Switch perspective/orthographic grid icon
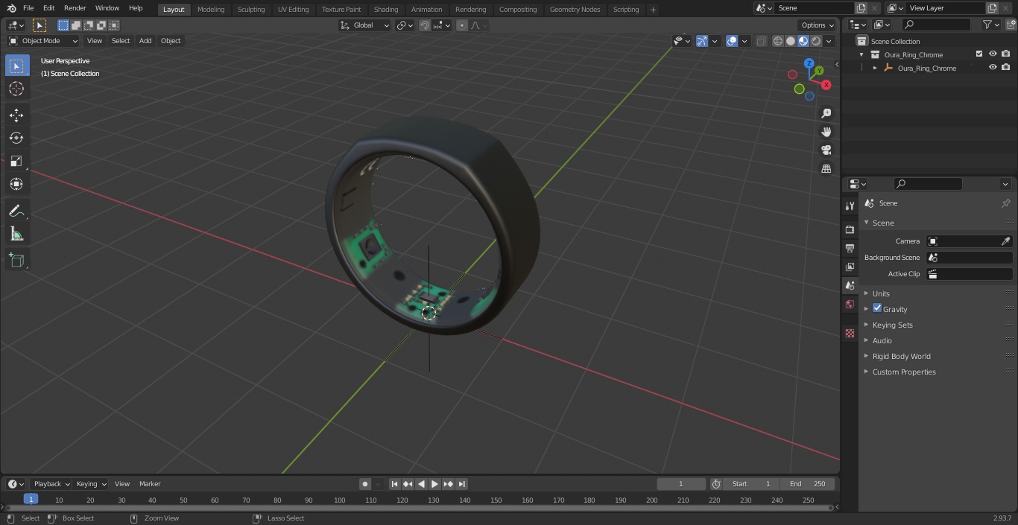The image size is (1018, 525). (x=826, y=168)
